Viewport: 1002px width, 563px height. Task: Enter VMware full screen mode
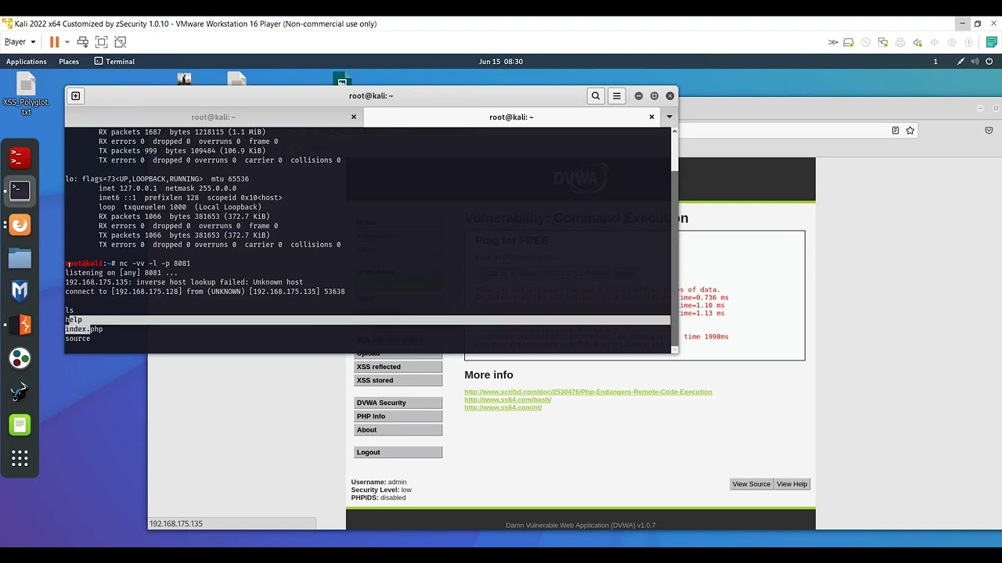click(102, 42)
